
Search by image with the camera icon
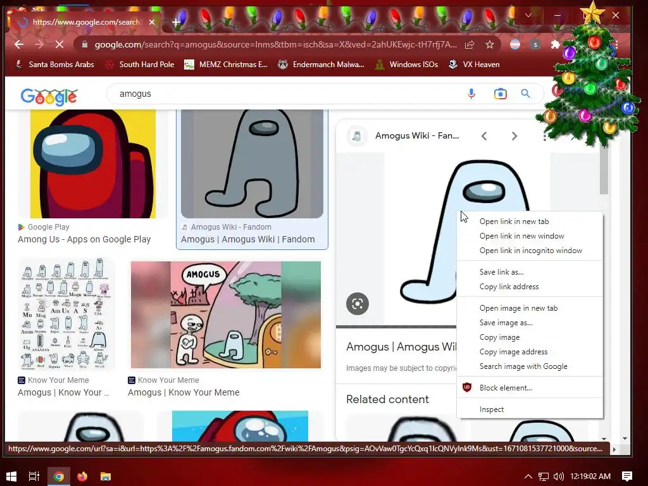(500, 94)
